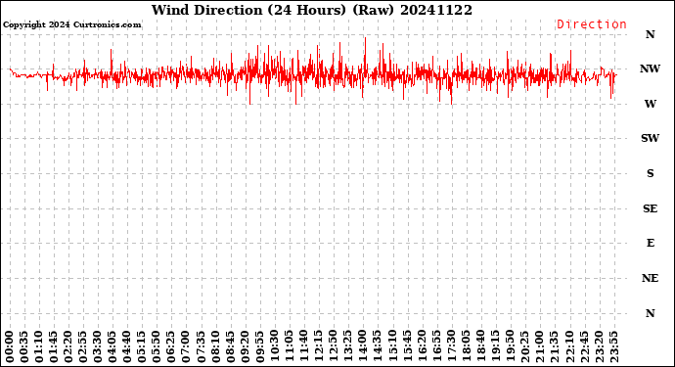Click the 08:45 time label
The width and height of the screenshot is (675, 367).
click(231, 347)
